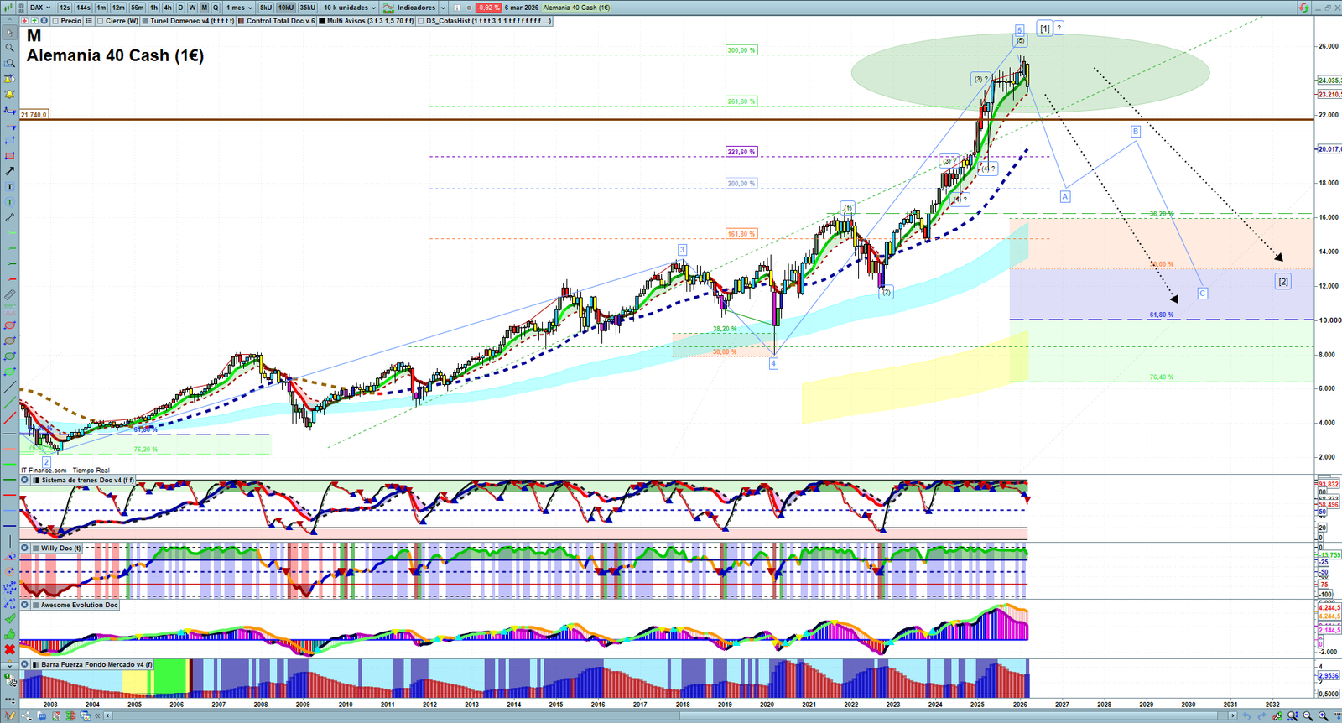The width and height of the screenshot is (1342, 723).
Task: Select the arrow drawing tool
Action: pyautogui.click(x=10, y=171)
